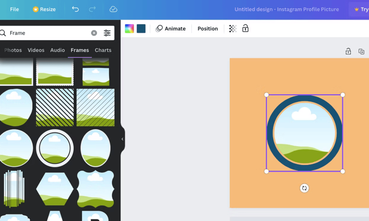Open the File menu
369x221 pixels.
(14, 10)
